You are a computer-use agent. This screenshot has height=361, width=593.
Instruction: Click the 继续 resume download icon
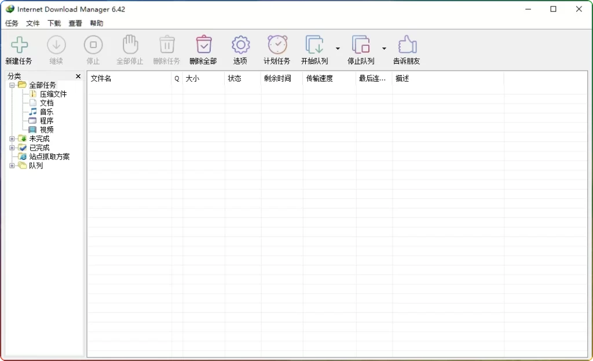pyautogui.click(x=56, y=49)
